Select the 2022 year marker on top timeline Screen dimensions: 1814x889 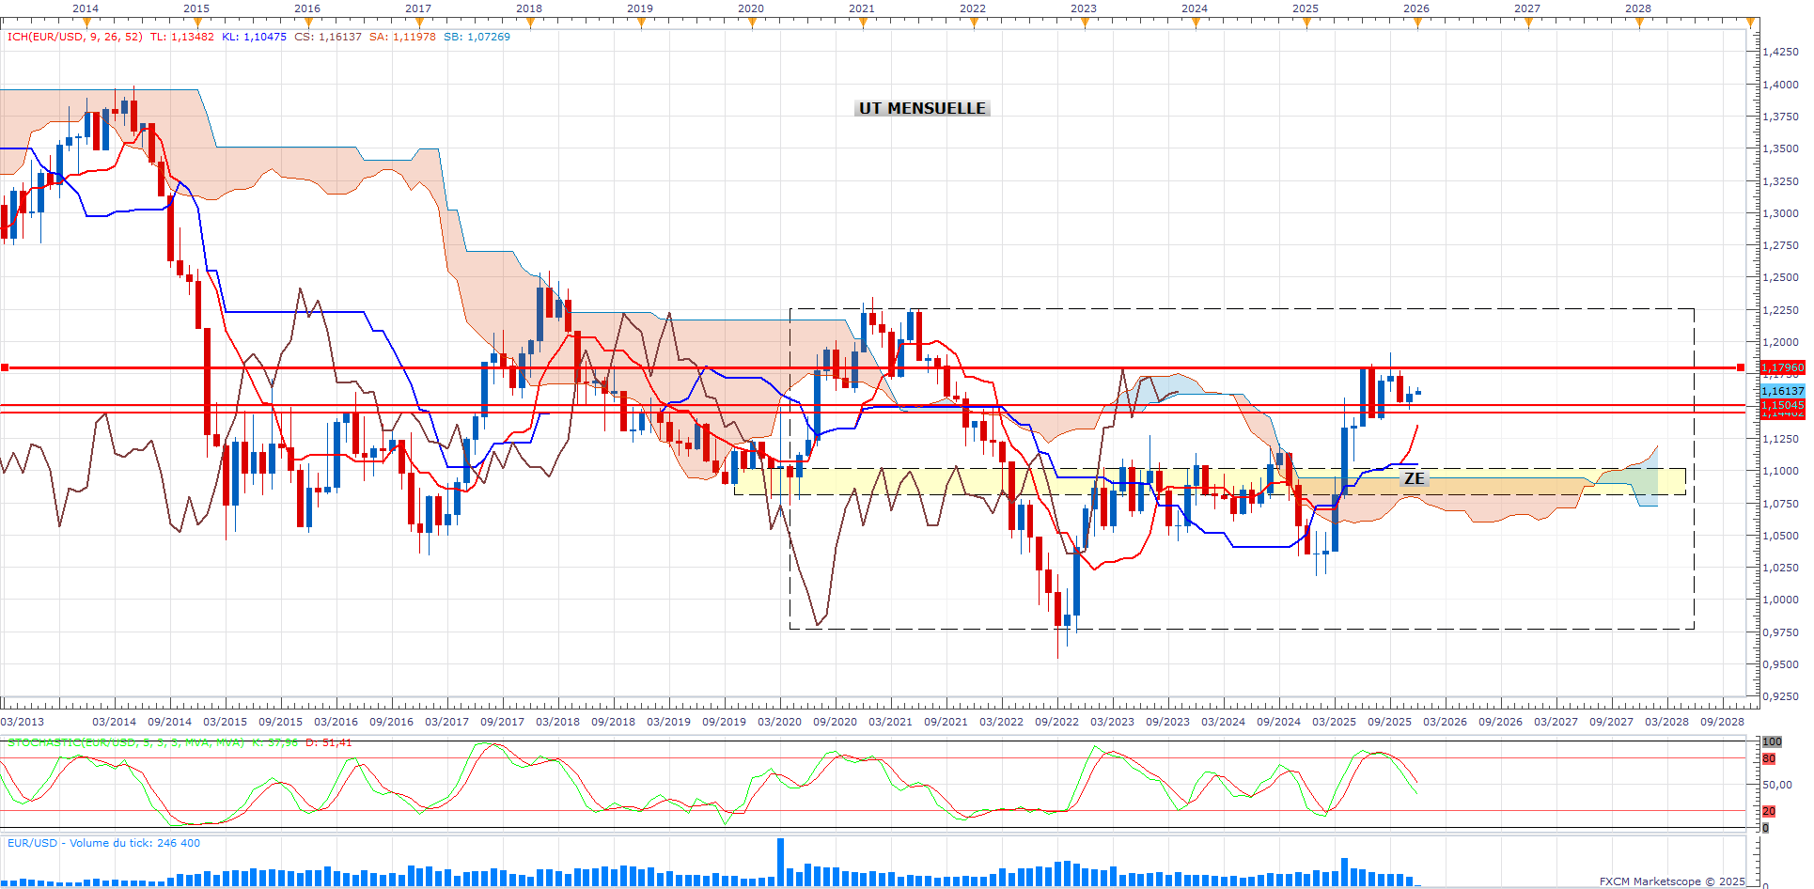coord(973,8)
